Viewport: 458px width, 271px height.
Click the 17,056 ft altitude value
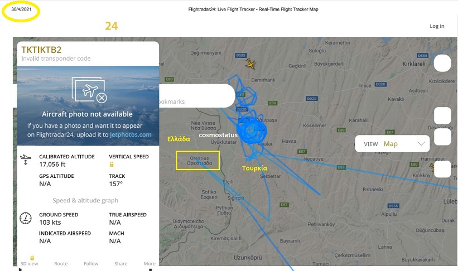click(x=52, y=164)
